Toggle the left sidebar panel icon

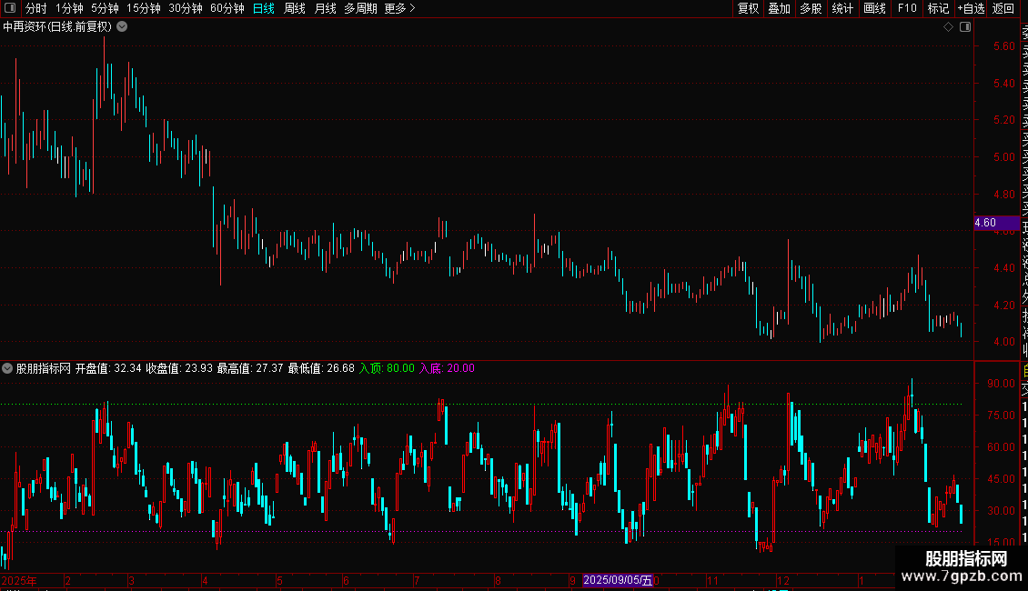point(10,8)
